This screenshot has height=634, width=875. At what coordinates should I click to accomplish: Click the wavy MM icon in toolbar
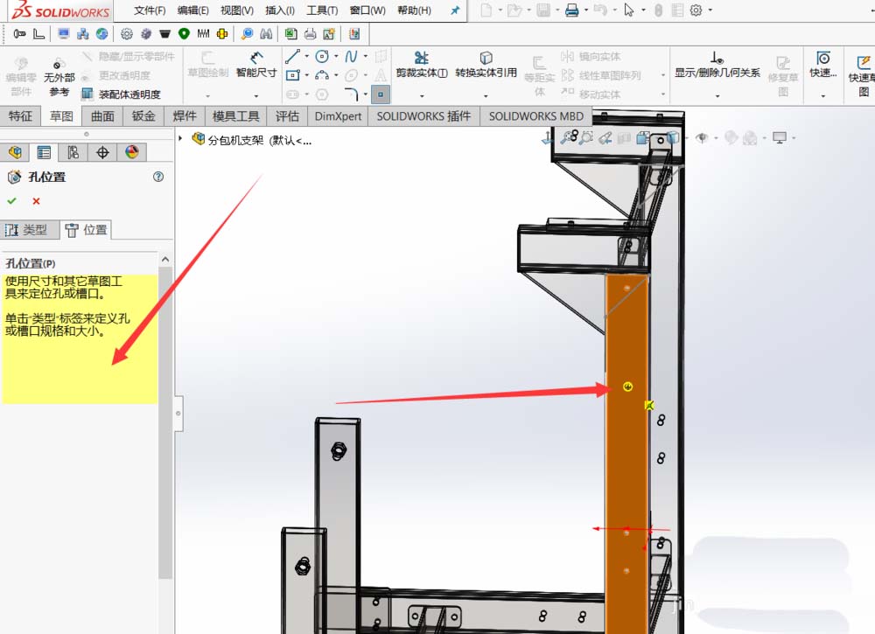(x=203, y=34)
